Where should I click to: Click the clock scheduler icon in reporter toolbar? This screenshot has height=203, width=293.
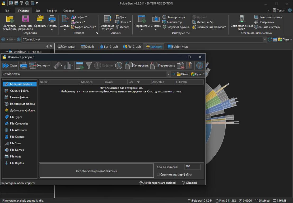119,66
